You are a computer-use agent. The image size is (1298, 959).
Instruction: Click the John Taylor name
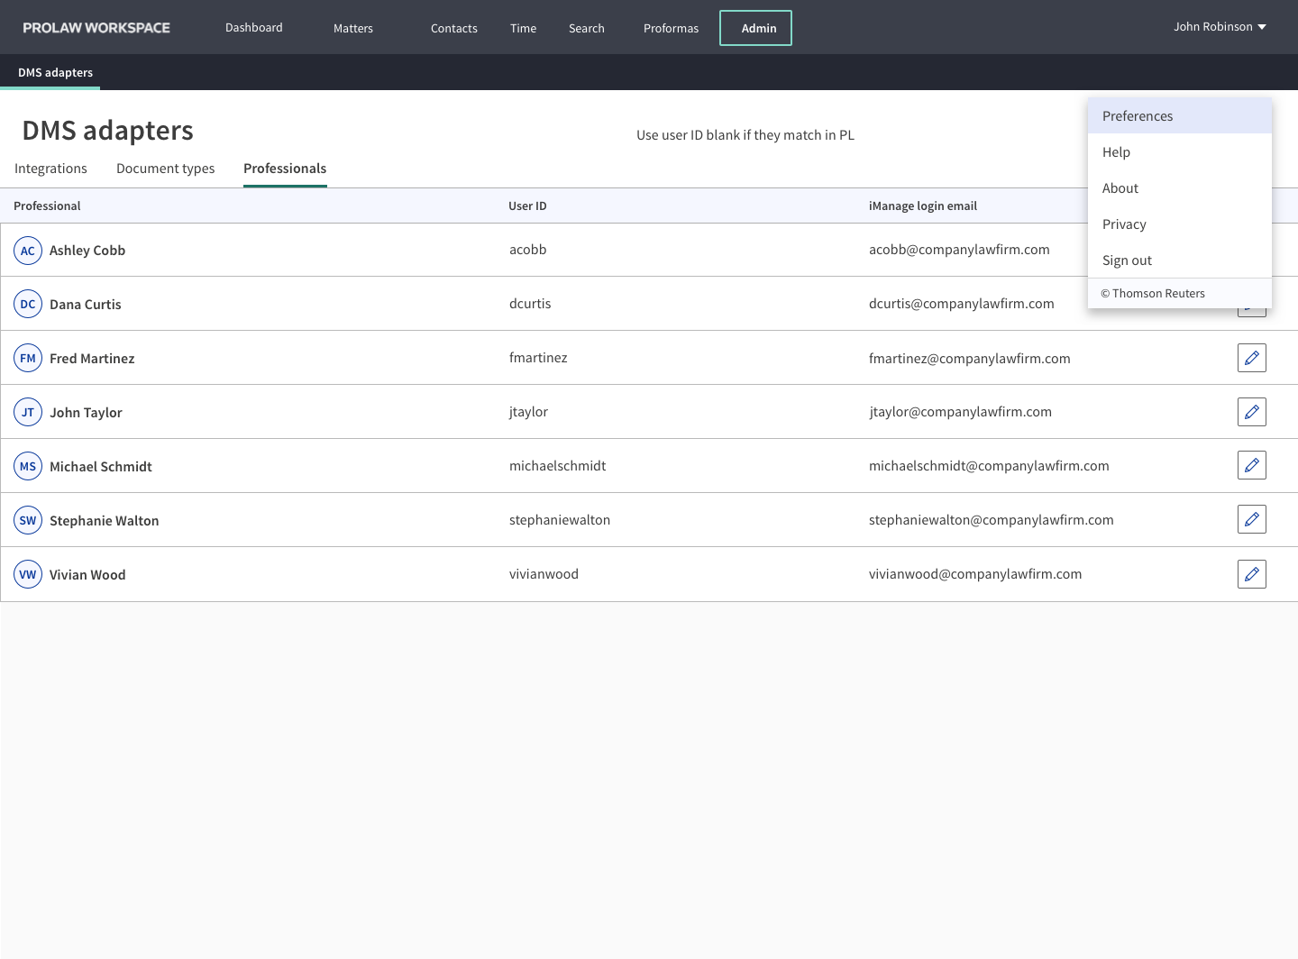pos(86,413)
